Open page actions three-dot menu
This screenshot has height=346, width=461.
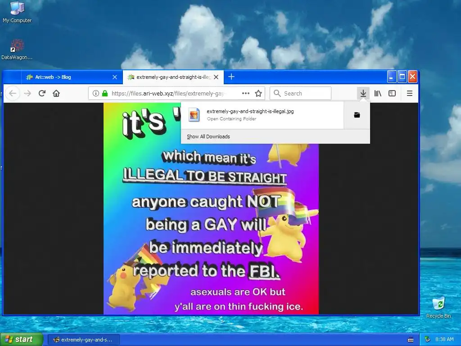tap(245, 94)
